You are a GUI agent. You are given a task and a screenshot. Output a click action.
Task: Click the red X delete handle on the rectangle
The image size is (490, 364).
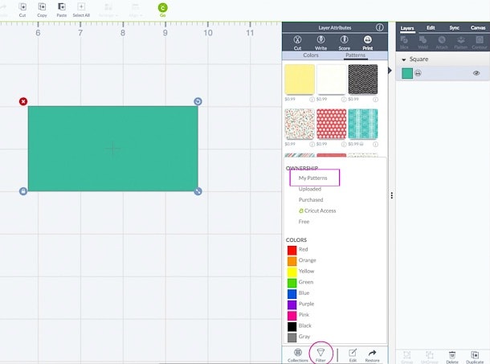[23, 101]
